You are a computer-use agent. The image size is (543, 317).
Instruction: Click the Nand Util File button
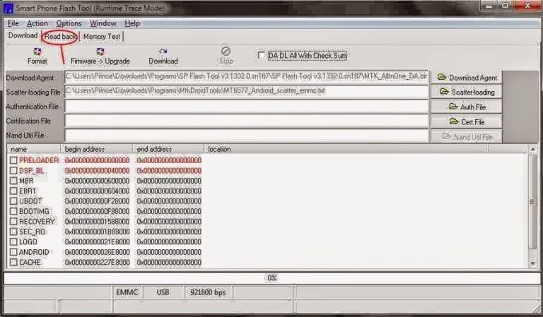coord(466,137)
